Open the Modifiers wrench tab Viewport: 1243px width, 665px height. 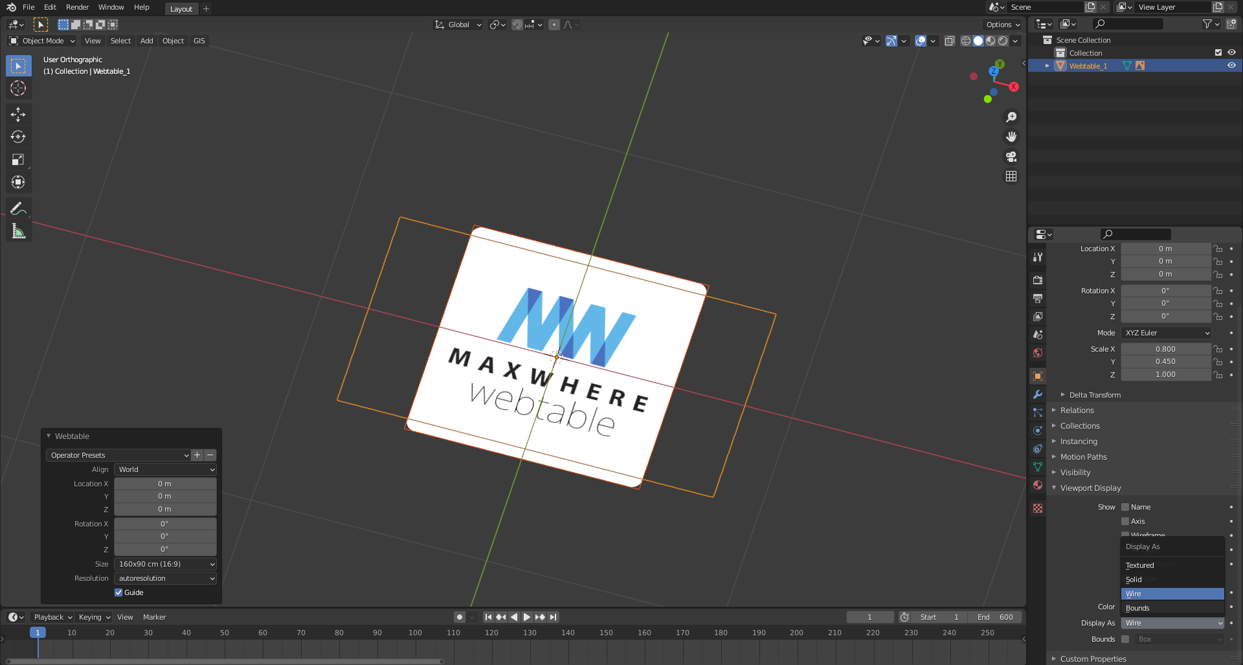point(1038,394)
